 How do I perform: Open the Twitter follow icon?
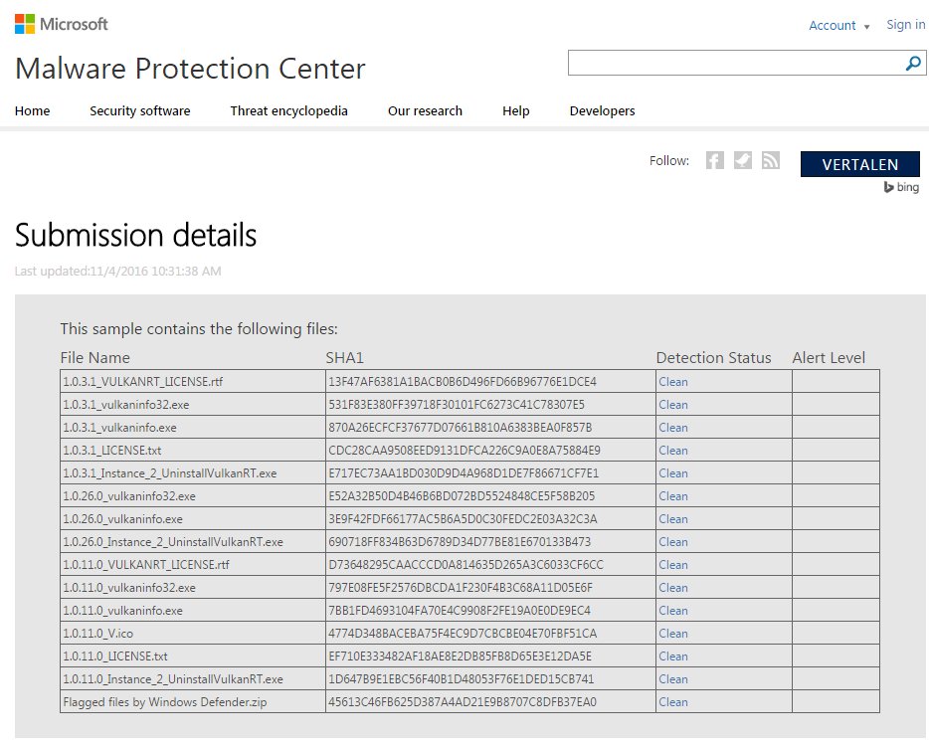(742, 160)
